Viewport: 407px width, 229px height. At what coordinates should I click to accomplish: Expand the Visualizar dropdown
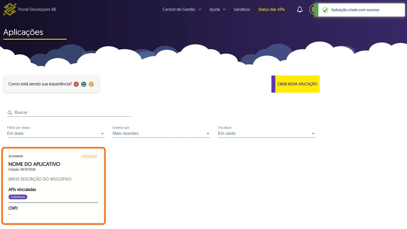[x=266, y=133]
